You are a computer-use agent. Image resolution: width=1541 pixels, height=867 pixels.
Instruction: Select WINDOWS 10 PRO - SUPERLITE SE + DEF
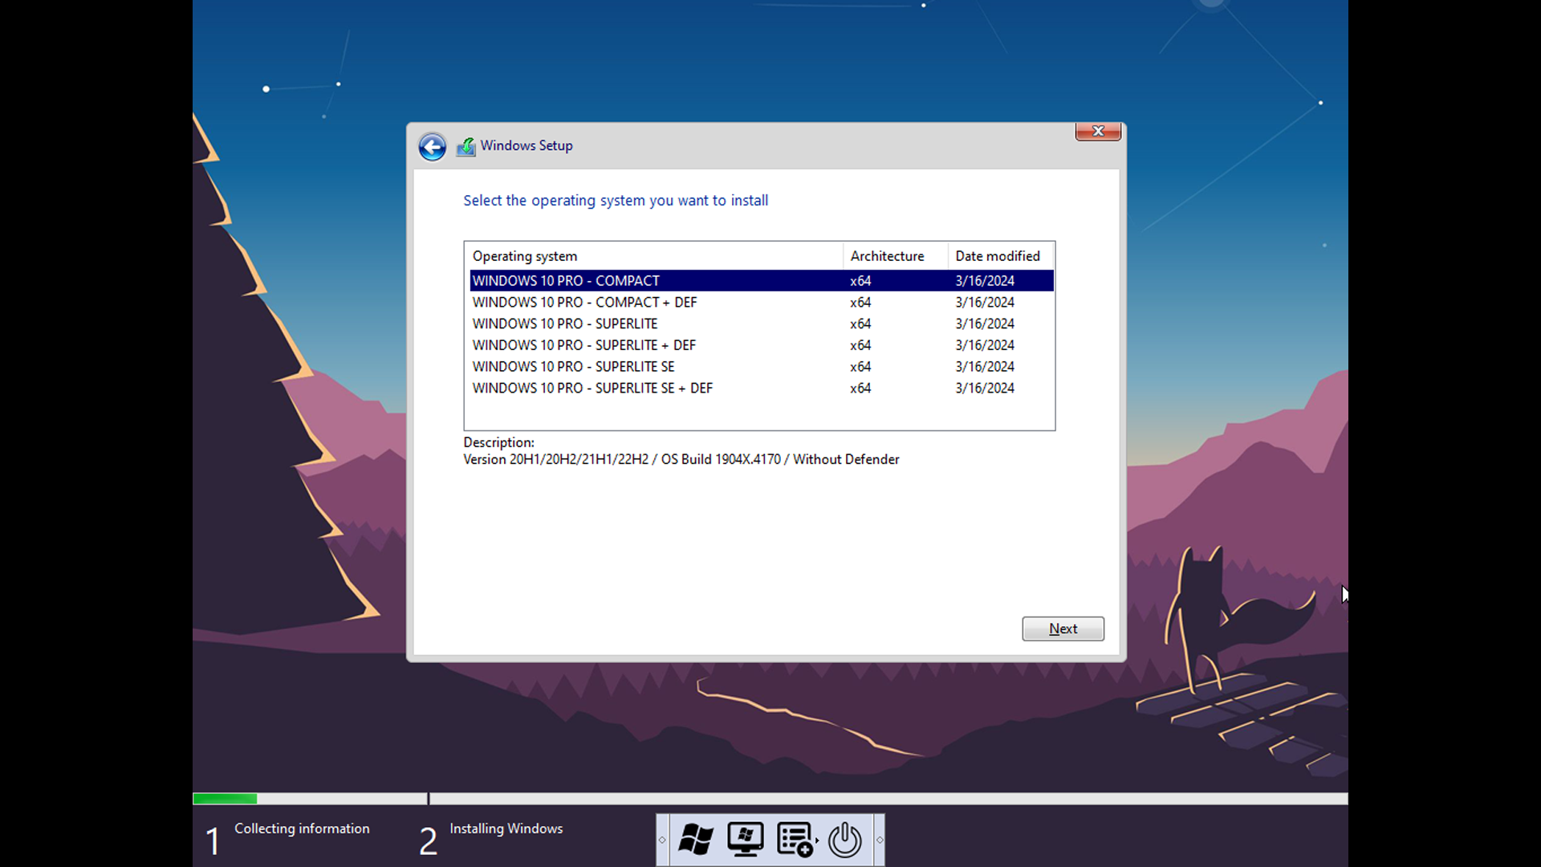click(x=761, y=388)
